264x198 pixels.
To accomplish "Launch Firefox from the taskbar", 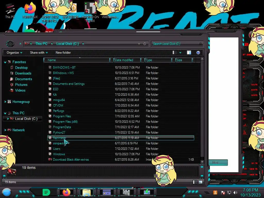I will click(67, 192).
